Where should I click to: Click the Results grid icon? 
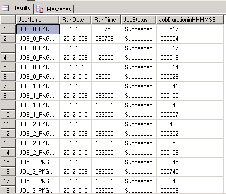point(5,8)
